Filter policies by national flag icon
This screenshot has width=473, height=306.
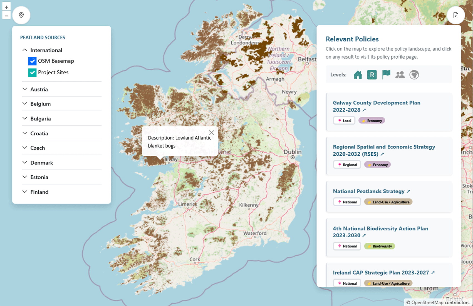(386, 75)
